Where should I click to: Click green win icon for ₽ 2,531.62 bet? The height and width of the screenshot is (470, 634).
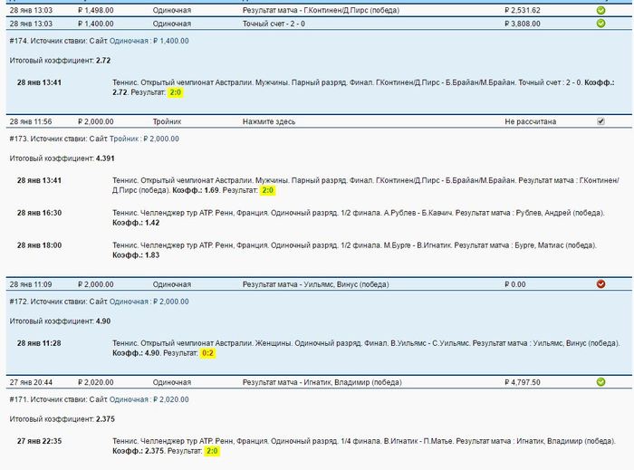(600, 11)
